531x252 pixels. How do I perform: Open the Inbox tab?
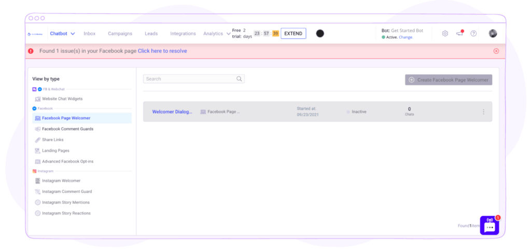coord(89,34)
